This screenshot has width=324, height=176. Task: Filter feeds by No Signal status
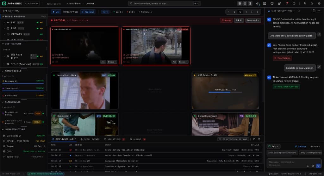pyautogui.click(x=146, y=12)
